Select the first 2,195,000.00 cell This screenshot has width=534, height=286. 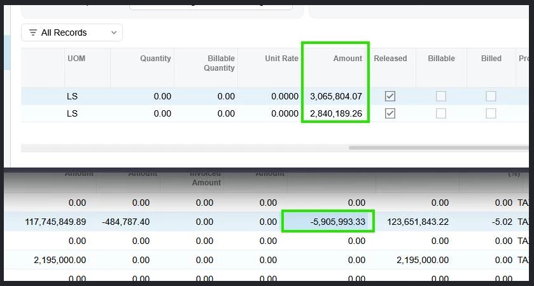pyautogui.click(x=60, y=260)
